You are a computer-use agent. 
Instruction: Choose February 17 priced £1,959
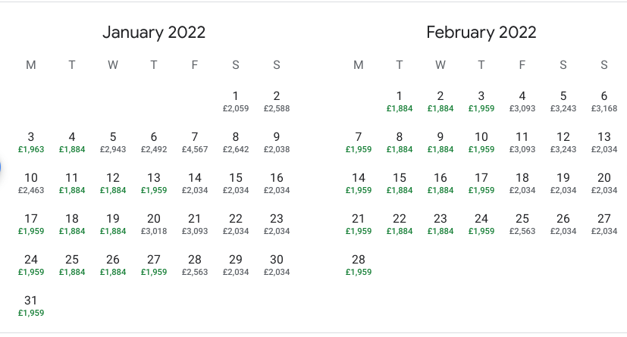pyautogui.click(x=481, y=183)
